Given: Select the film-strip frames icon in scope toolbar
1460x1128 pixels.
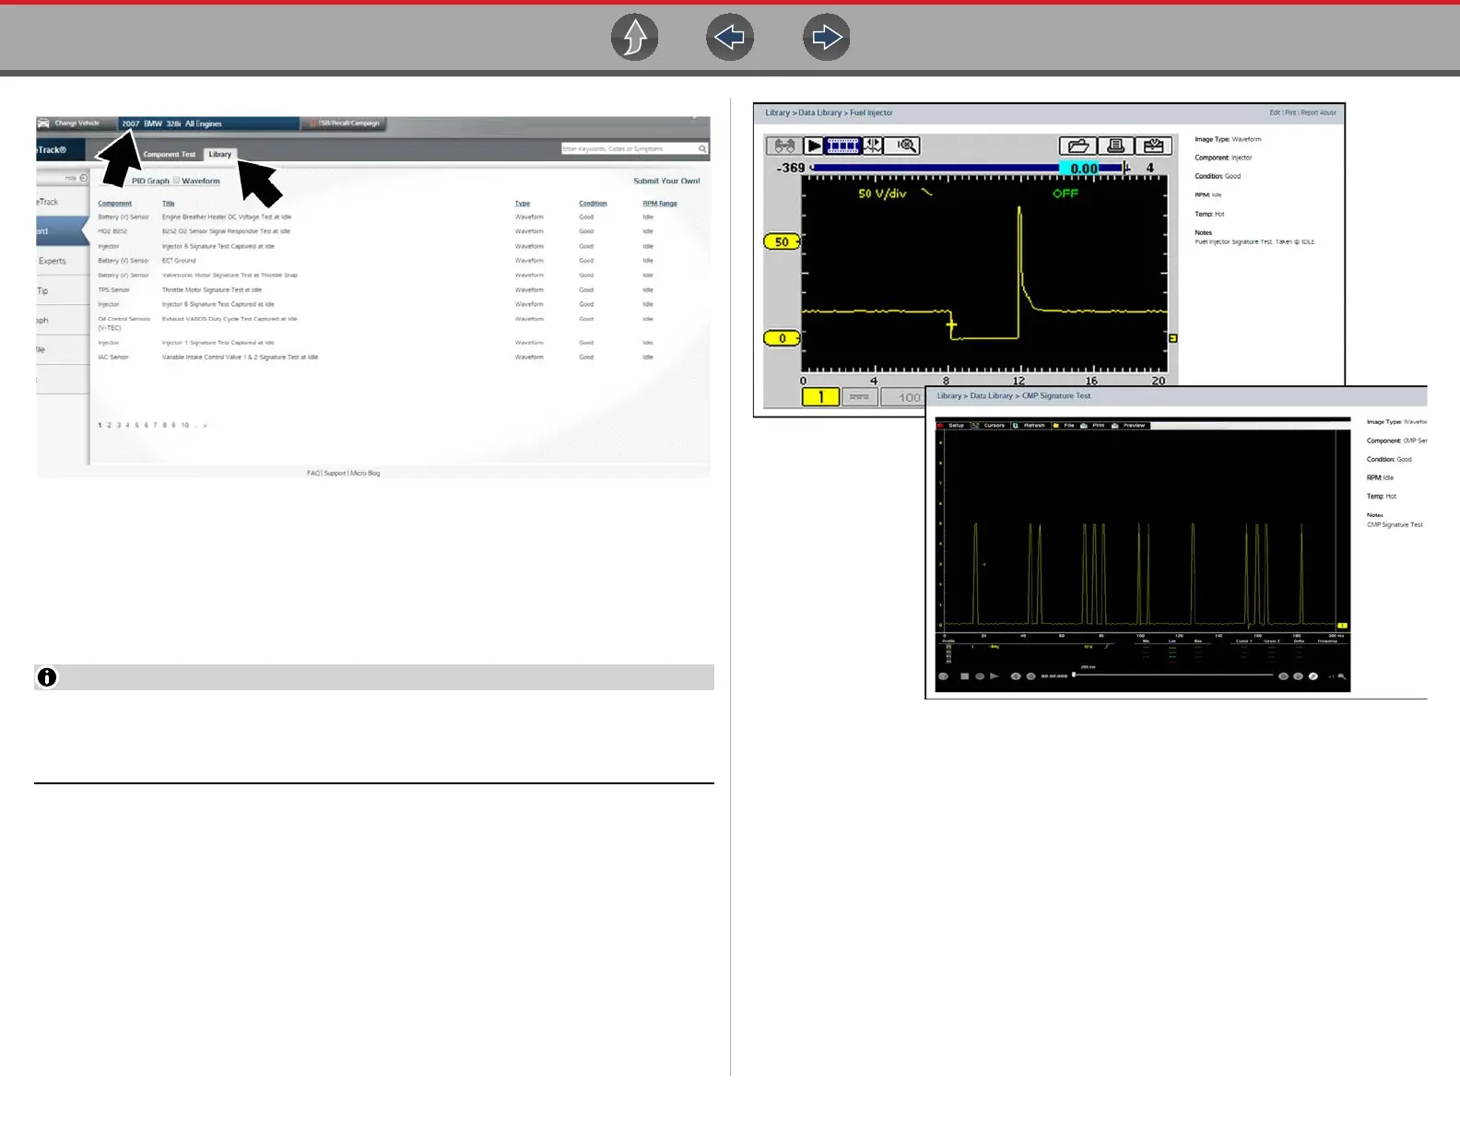Looking at the screenshot, I should [842, 146].
